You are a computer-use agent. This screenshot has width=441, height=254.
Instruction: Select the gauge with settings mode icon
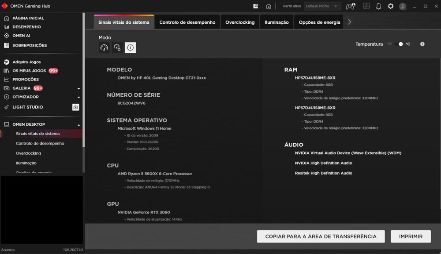click(x=117, y=47)
